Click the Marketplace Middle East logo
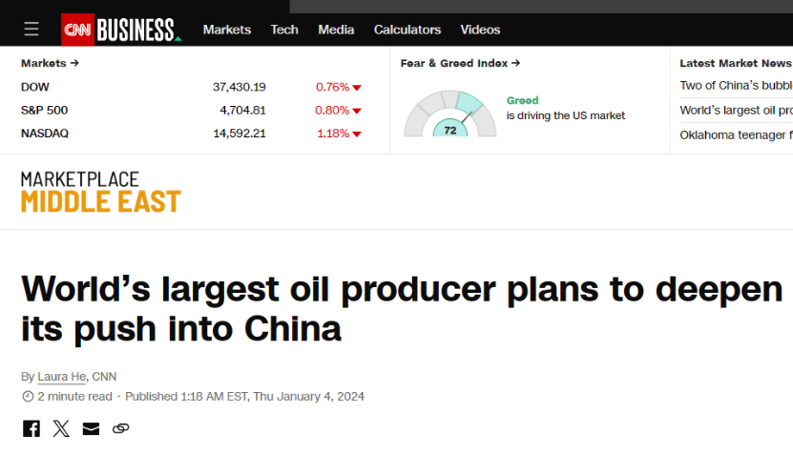Screen dimensions: 793x455 pyautogui.click(x=100, y=192)
